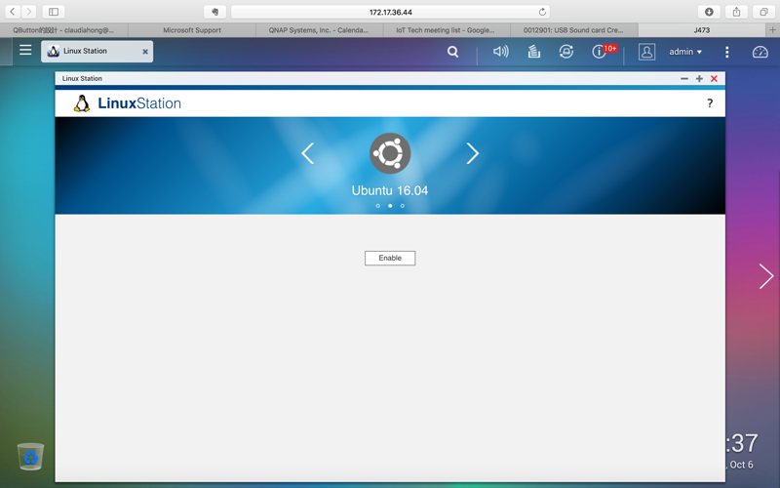Screen dimensions: 780x488
Task: Open the volume control speaker icon
Action: (x=500, y=52)
